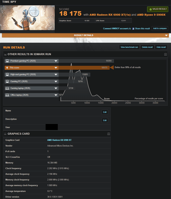Image resolution: width=171 pixels, height=199 pixels.
Task: Click the 11085 high-end gaming score bar
Action: pos(74,74)
